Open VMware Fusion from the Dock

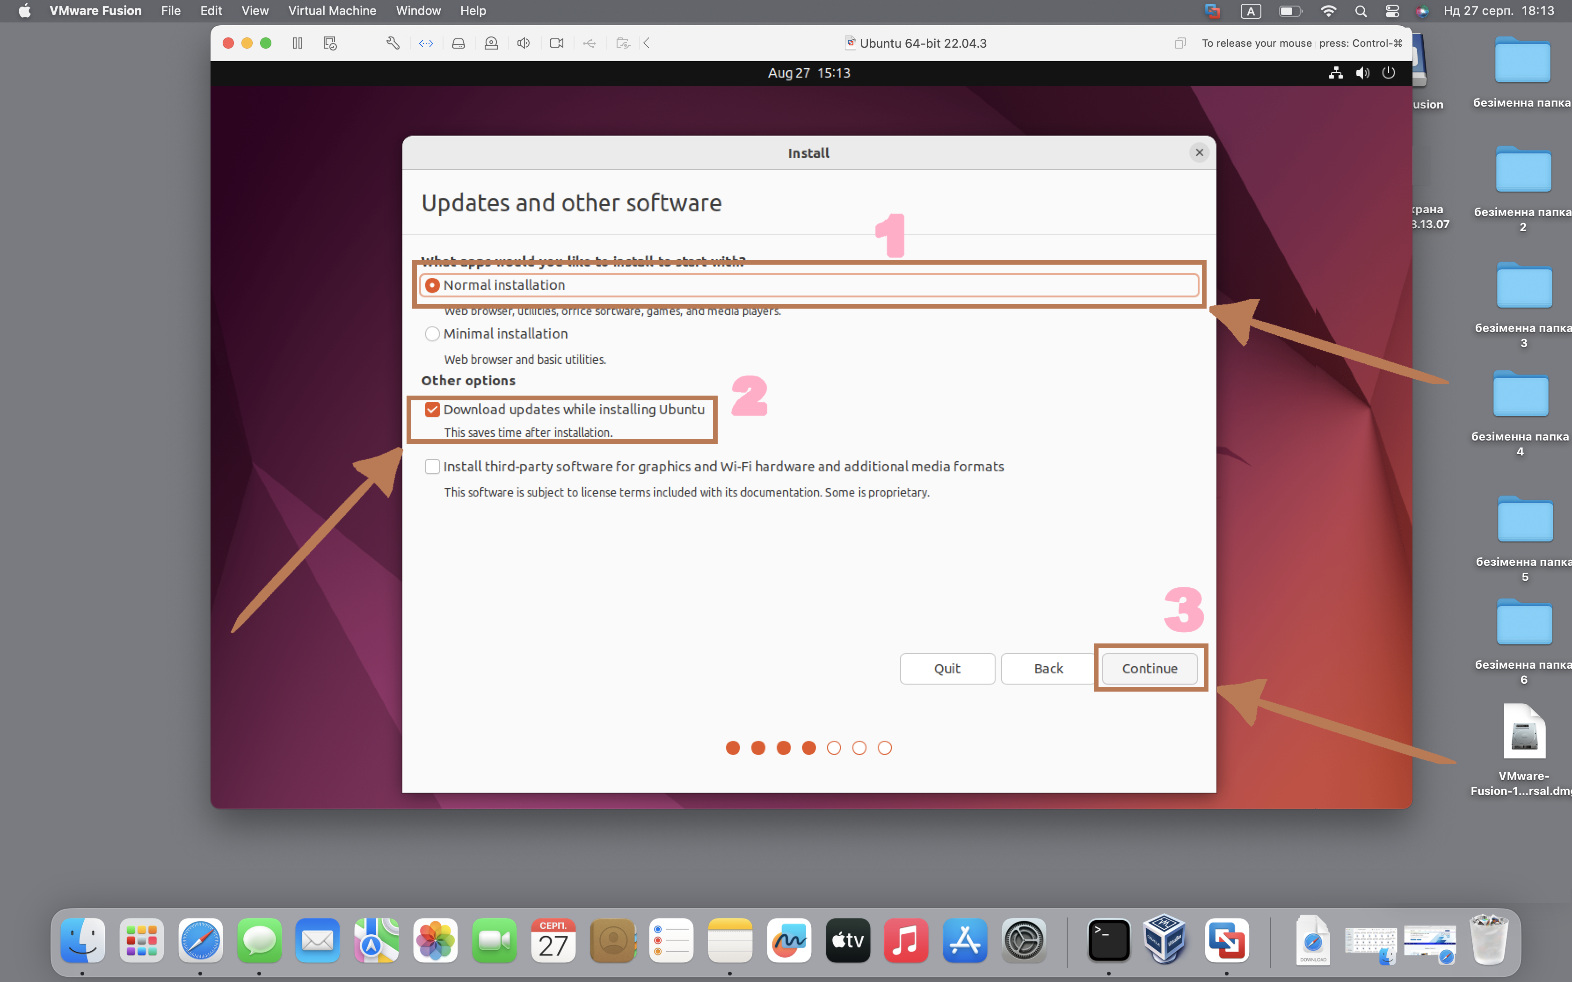click(1226, 940)
